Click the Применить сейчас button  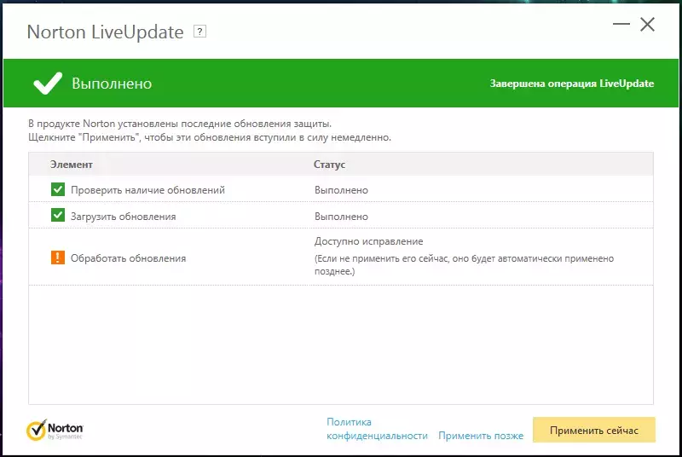point(593,430)
